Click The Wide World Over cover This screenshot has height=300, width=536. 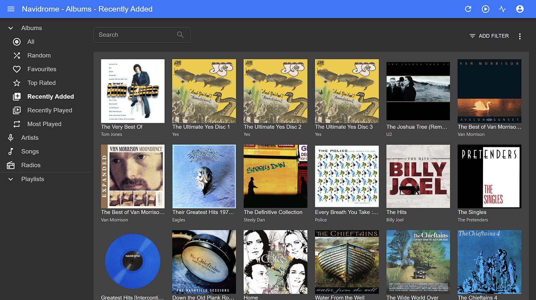[418, 262]
